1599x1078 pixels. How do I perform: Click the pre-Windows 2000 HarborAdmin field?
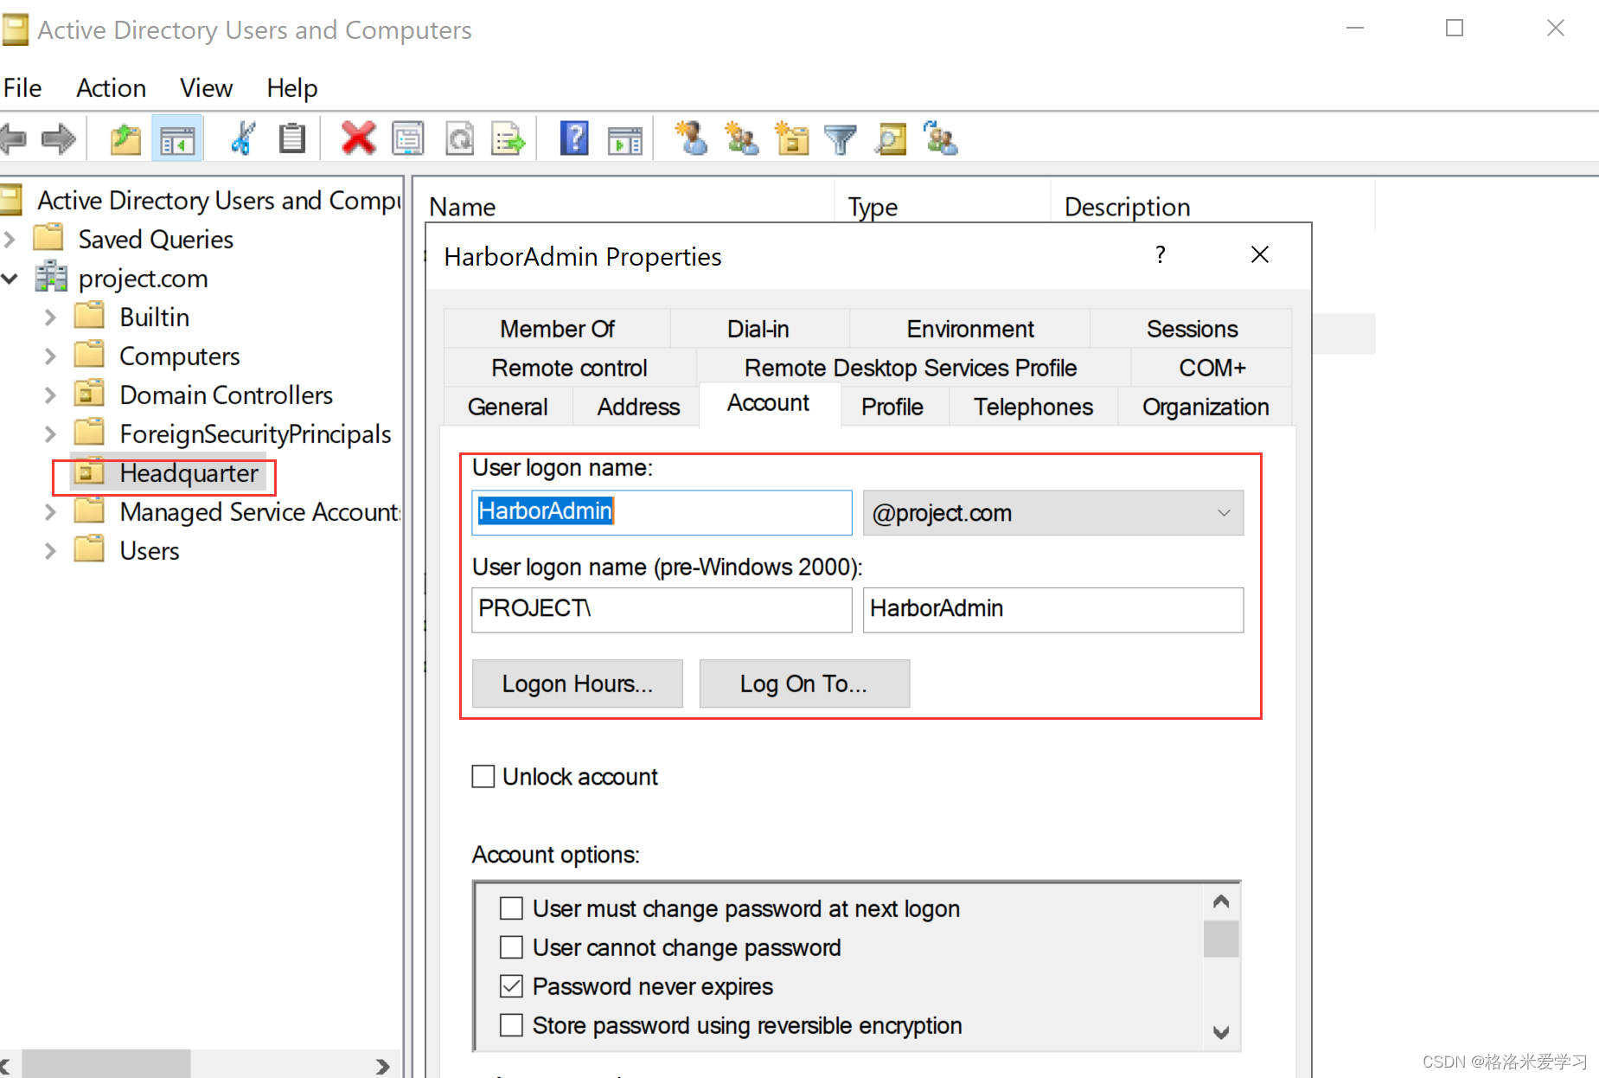[x=1053, y=609]
